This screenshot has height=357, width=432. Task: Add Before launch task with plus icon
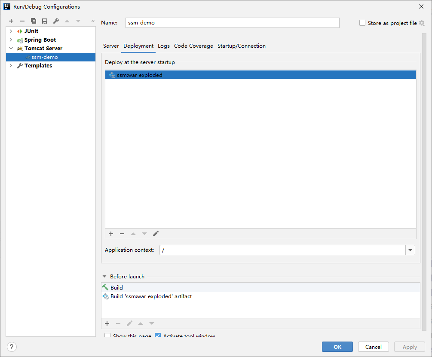(107, 323)
